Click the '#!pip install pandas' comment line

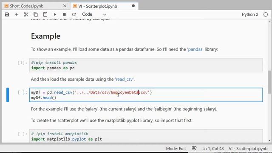(54, 62)
